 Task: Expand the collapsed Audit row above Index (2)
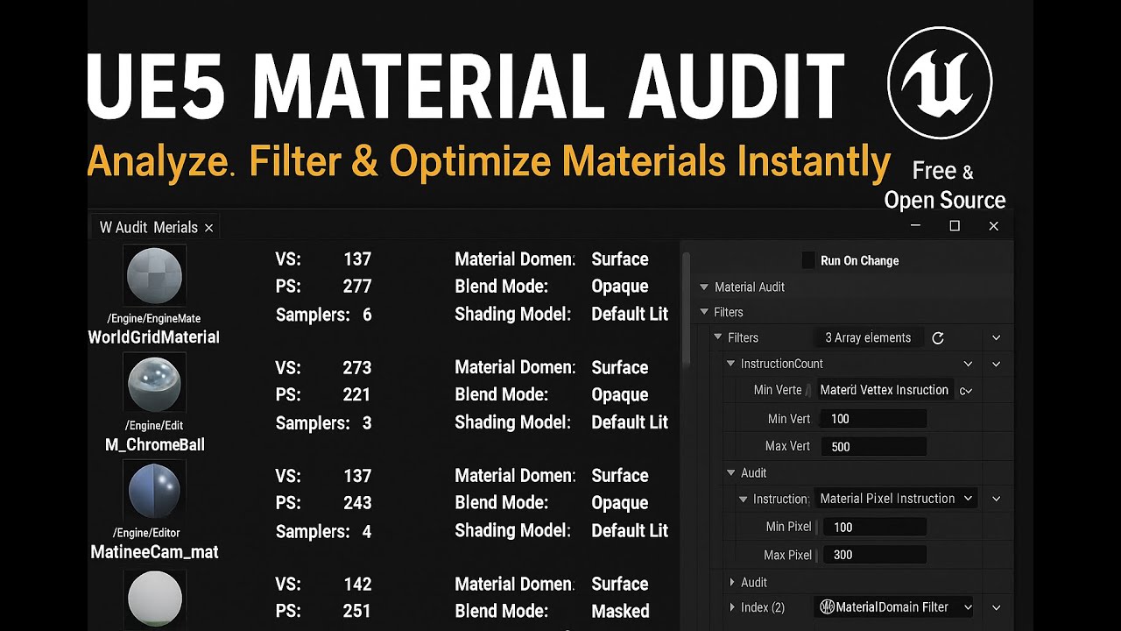(732, 582)
